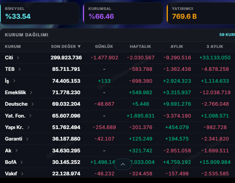The image size is (235, 183).
Task: Click Garanti weekly change +125.249
Action: coord(141,139)
